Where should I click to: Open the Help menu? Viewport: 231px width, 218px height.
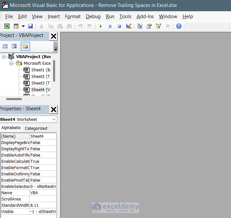(x=188, y=17)
